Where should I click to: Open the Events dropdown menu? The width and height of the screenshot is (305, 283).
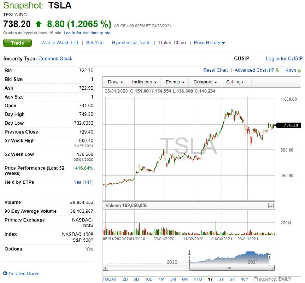(x=175, y=82)
